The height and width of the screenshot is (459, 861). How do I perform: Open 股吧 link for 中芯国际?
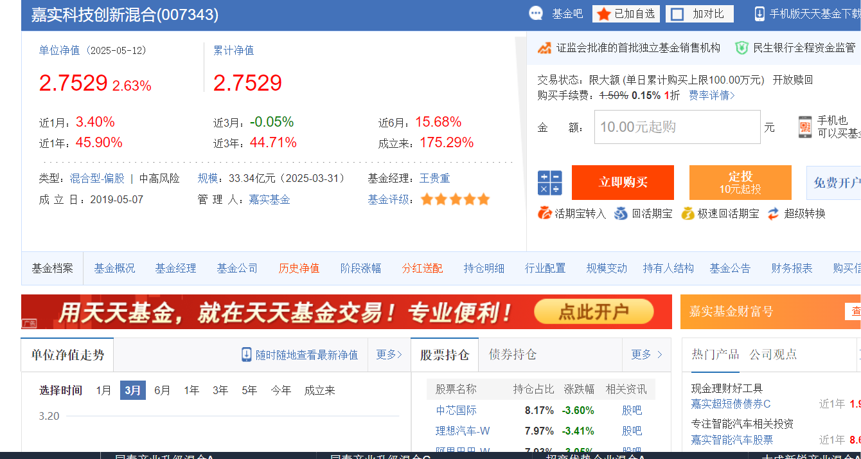(632, 410)
